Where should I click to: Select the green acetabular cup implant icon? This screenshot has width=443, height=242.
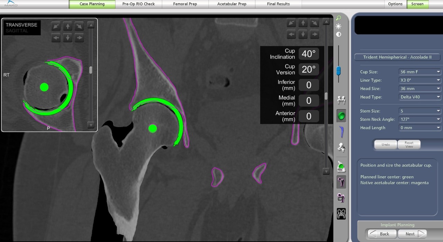click(341, 115)
